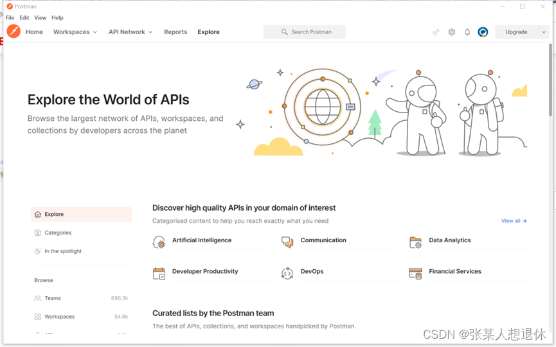The image size is (556, 347).
Task: Click the In the spotlight icon
Action: click(38, 251)
